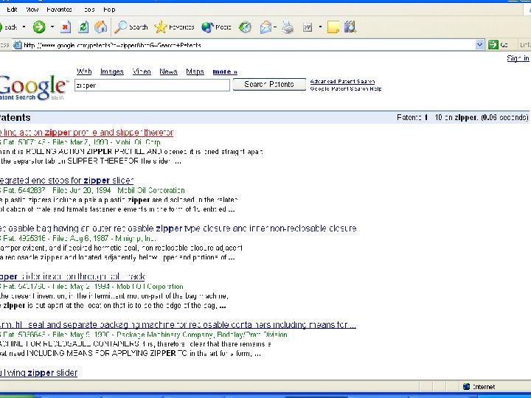The height and width of the screenshot is (398, 531).
Task: Print the page with the printer icon
Action: [x=288, y=27]
